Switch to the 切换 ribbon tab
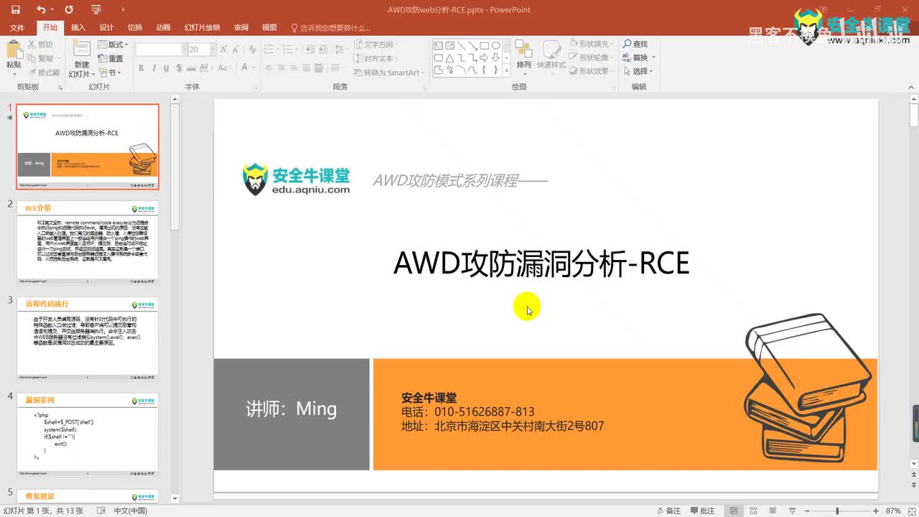919x517 pixels. 135,27
